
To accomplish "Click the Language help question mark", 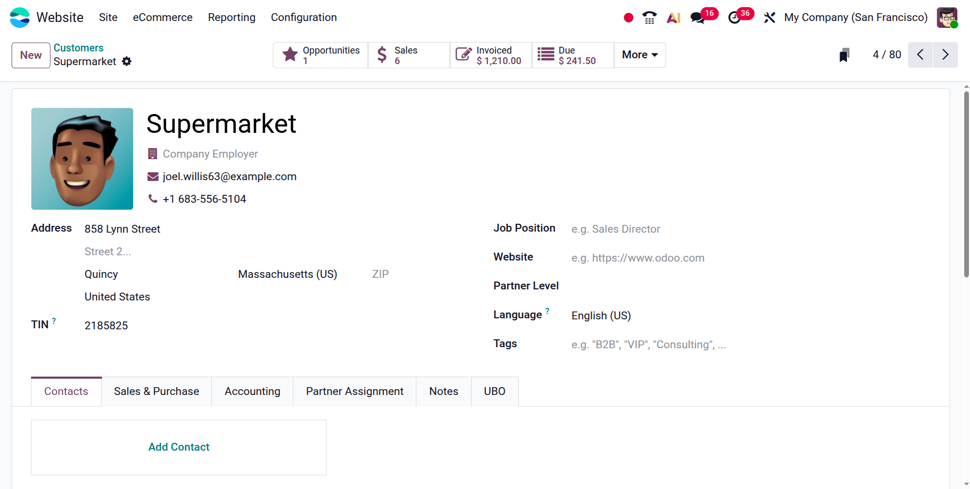I will pyautogui.click(x=547, y=310).
